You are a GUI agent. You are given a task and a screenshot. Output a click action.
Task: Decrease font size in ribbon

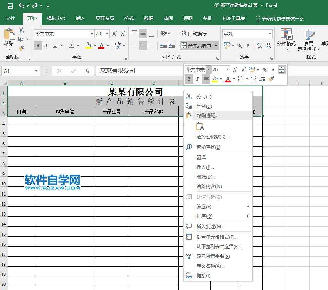(x=123, y=34)
